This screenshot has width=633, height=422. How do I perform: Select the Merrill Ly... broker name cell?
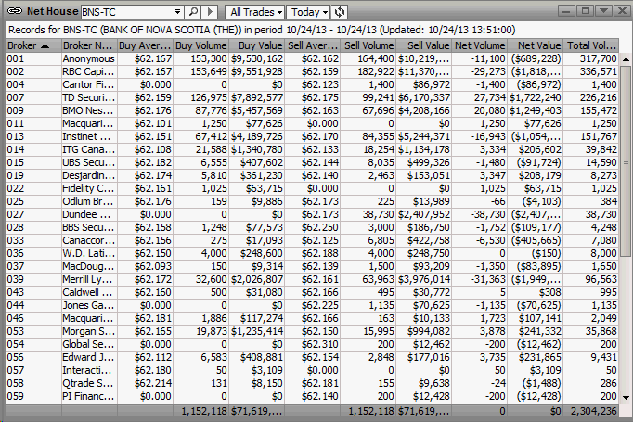click(88, 279)
